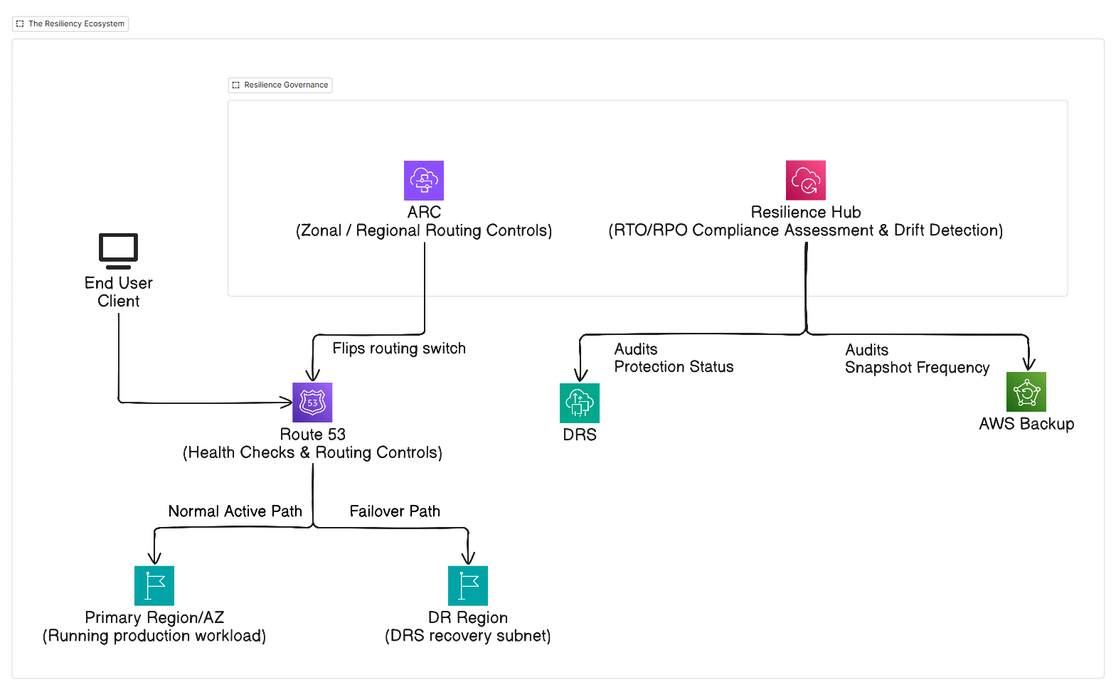Select '(Zonal / Regional Routing Controls)' caption
The height and width of the screenshot is (692, 1116).
(424, 230)
